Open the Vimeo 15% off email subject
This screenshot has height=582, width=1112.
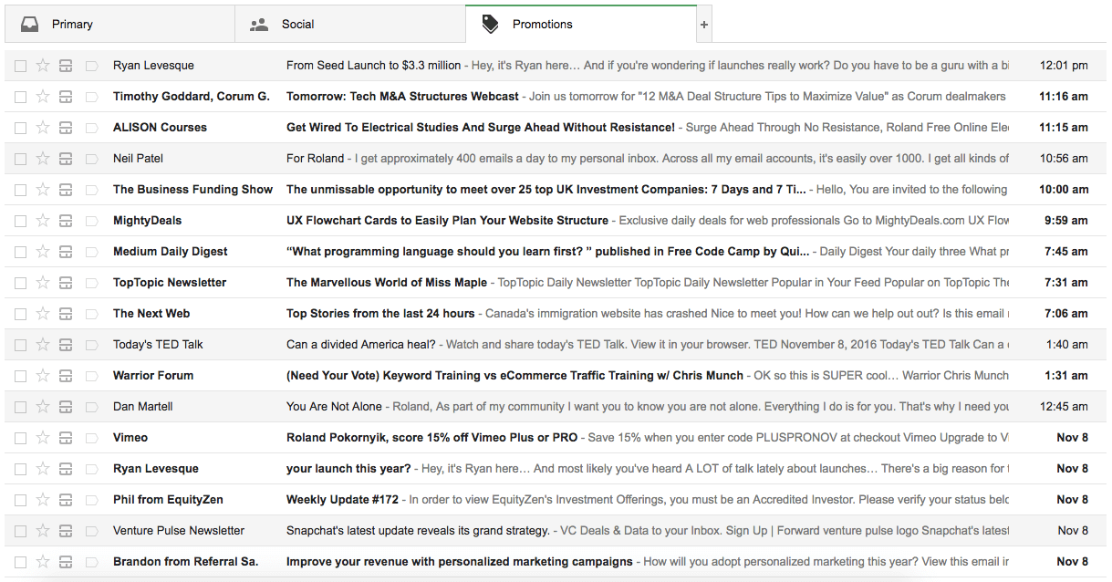click(431, 438)
